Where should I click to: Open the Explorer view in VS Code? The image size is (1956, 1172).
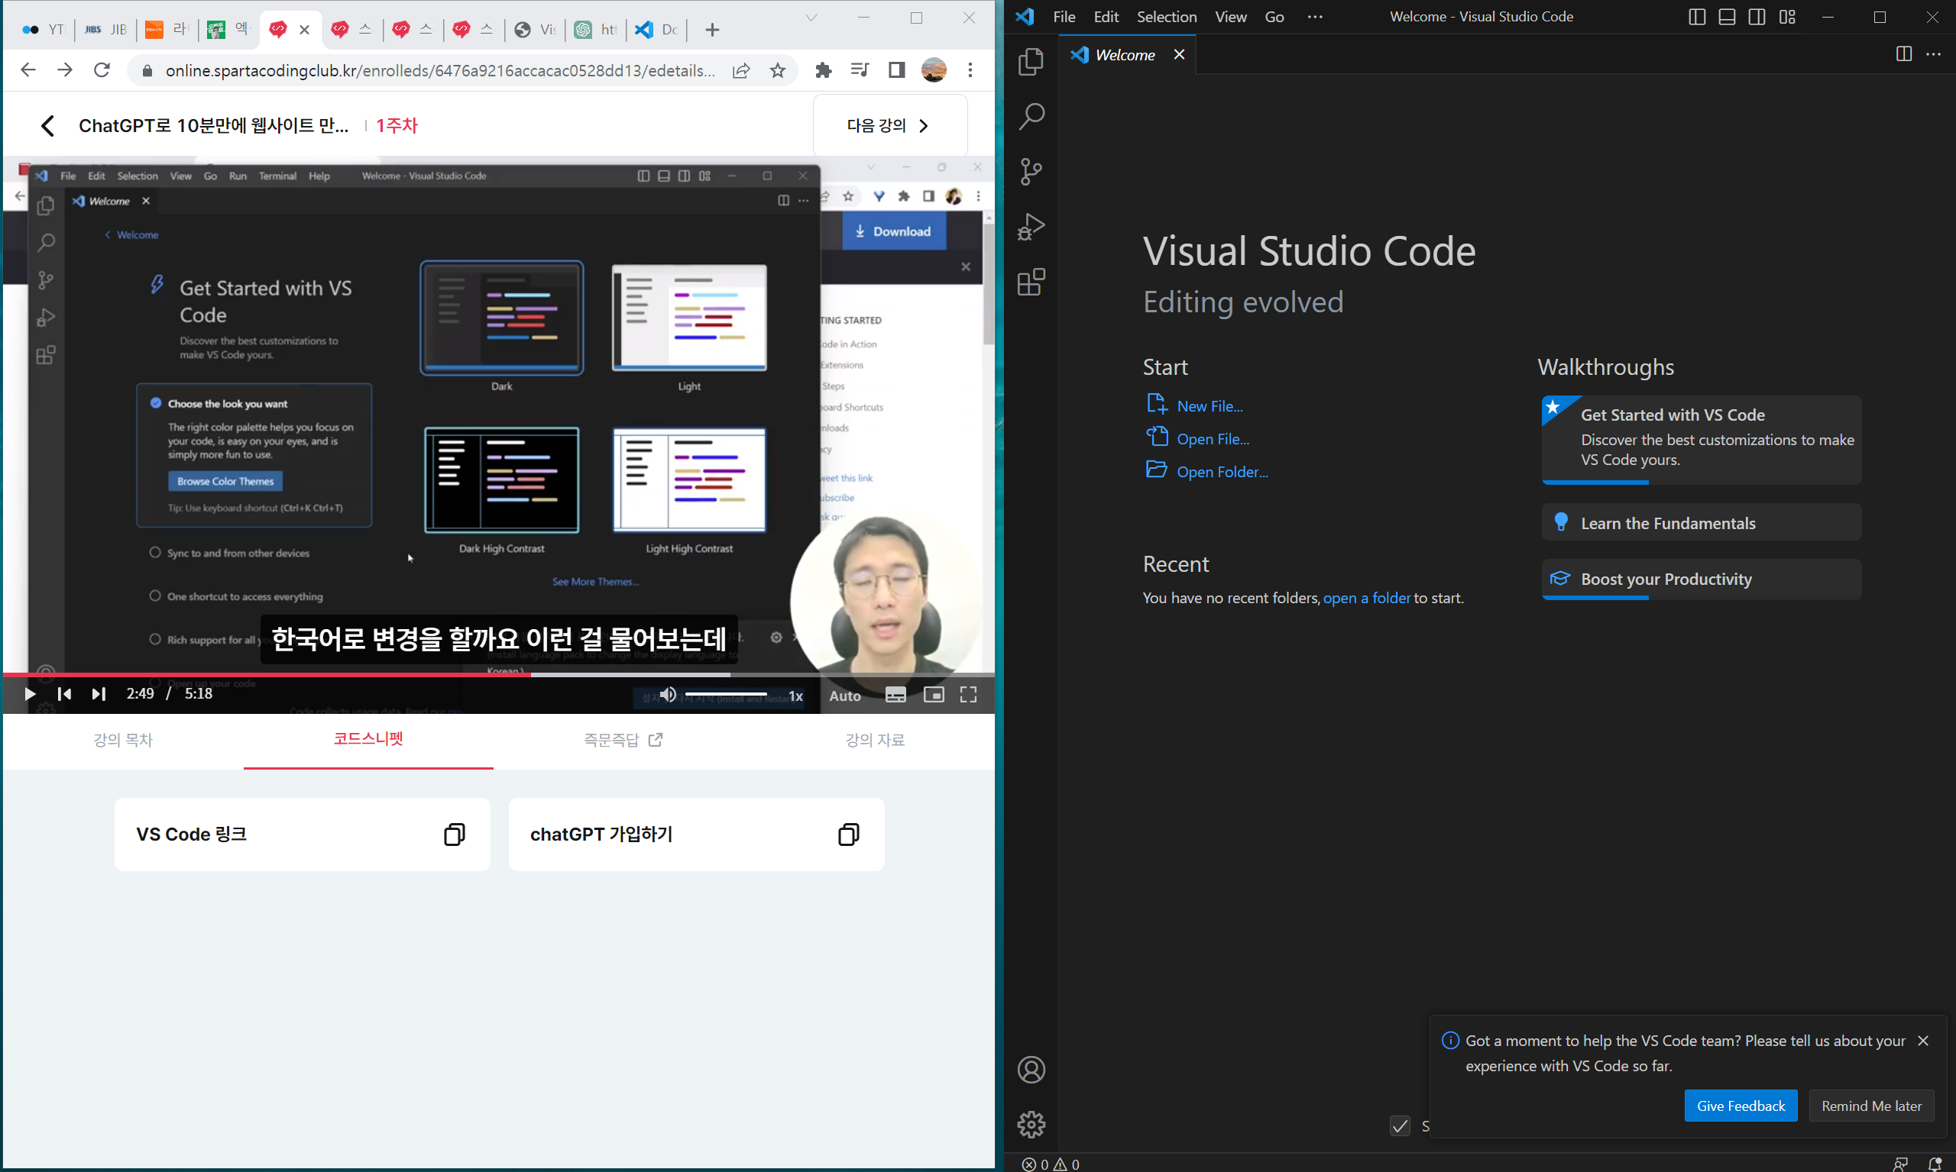pyautogui.click(x=1031, y=62)
